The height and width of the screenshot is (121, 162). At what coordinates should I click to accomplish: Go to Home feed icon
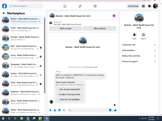pos(65,6)
